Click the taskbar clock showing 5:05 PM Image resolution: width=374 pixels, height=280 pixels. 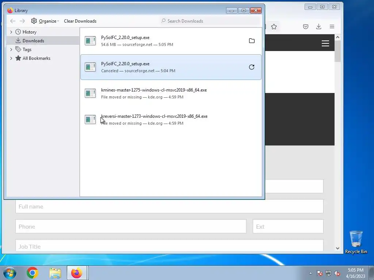(x=355, y=273)
